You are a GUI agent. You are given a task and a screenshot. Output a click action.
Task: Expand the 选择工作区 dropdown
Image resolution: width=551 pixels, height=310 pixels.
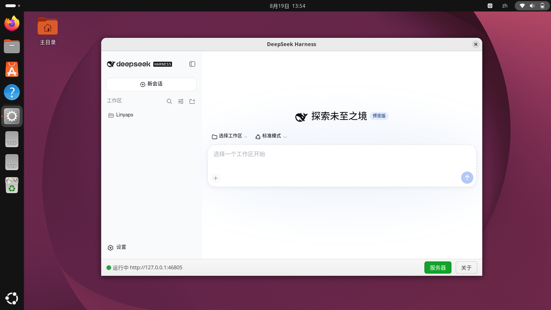point(230,136)
